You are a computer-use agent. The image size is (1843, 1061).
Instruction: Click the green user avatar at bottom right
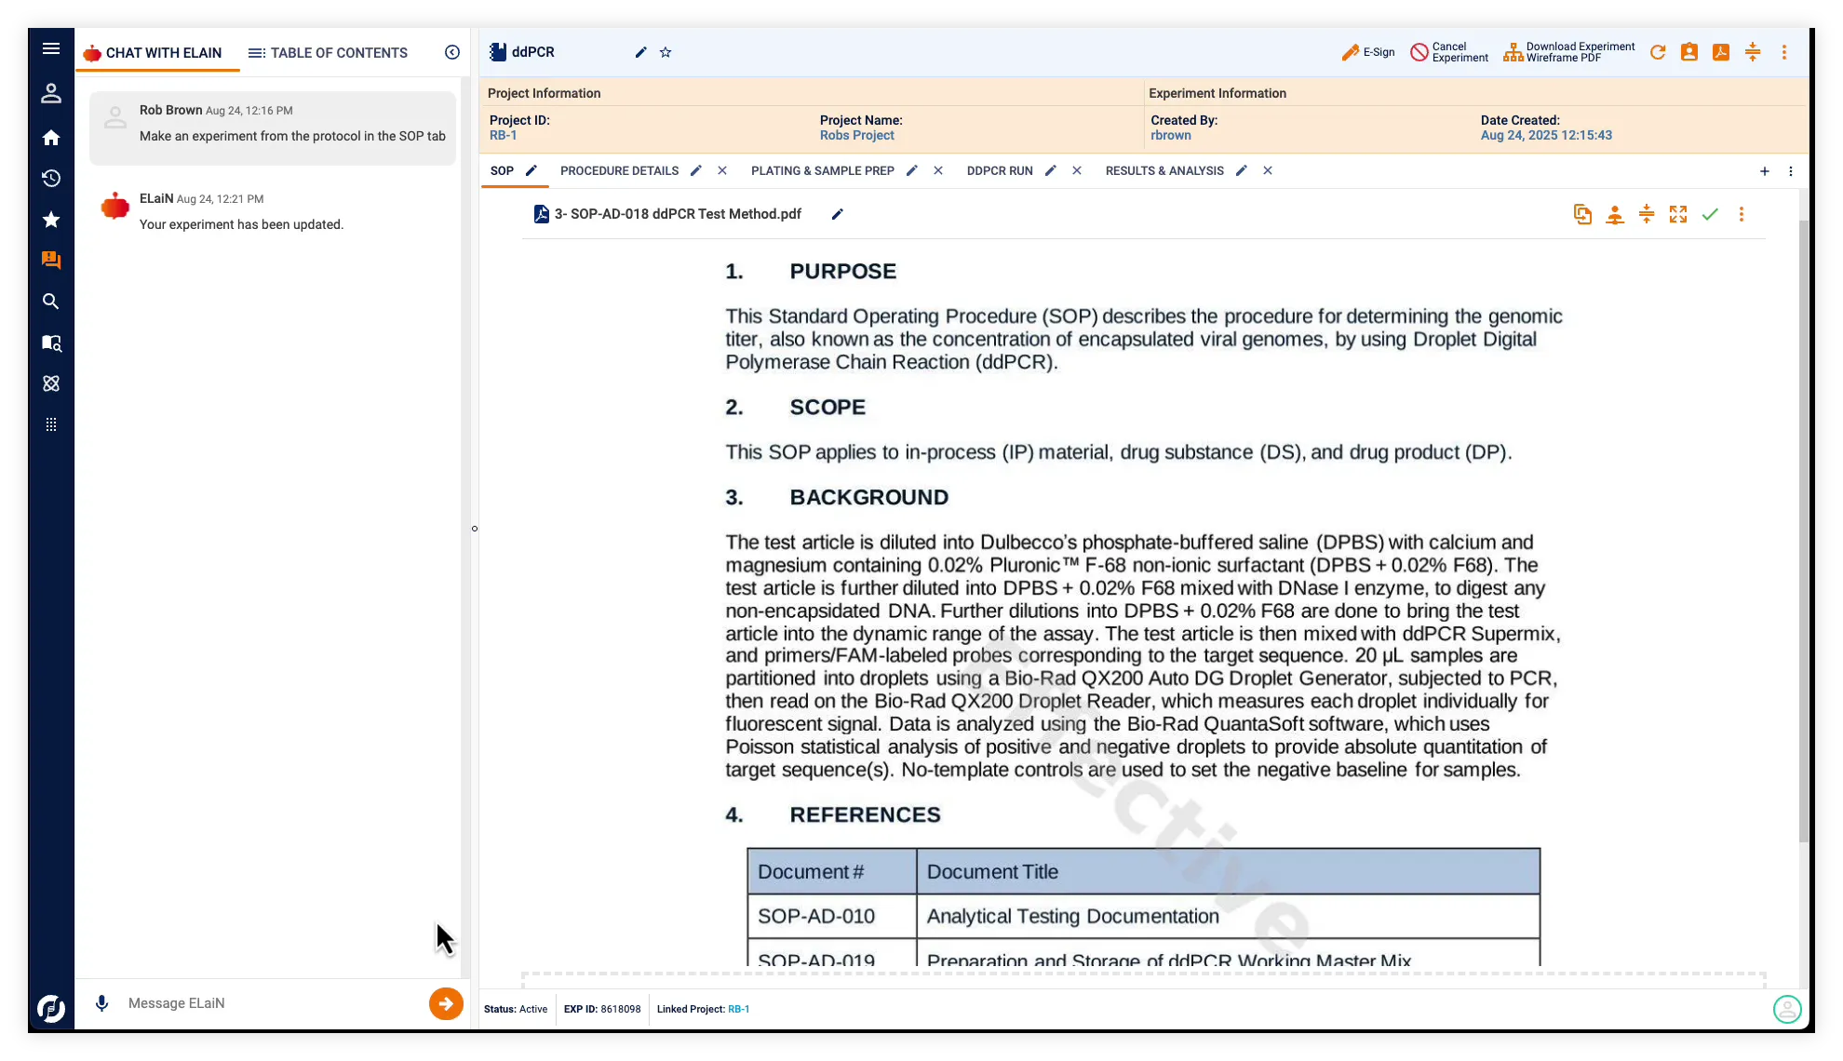coord(1787,1009)
